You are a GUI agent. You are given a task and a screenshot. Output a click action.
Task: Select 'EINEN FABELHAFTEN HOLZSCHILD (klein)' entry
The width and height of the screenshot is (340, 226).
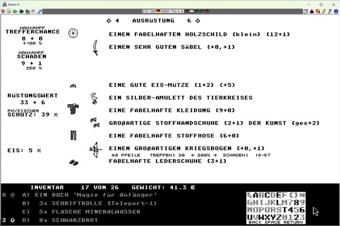[199, 34]
